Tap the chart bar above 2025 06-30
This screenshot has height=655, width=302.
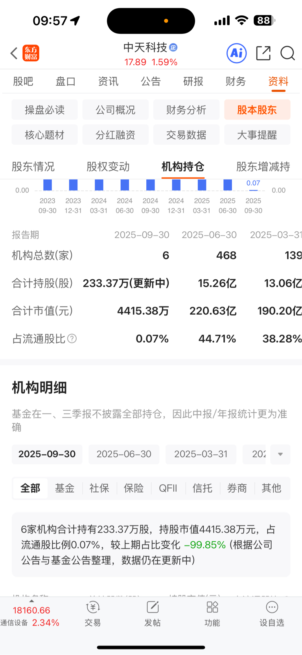[x=228, y=185]
